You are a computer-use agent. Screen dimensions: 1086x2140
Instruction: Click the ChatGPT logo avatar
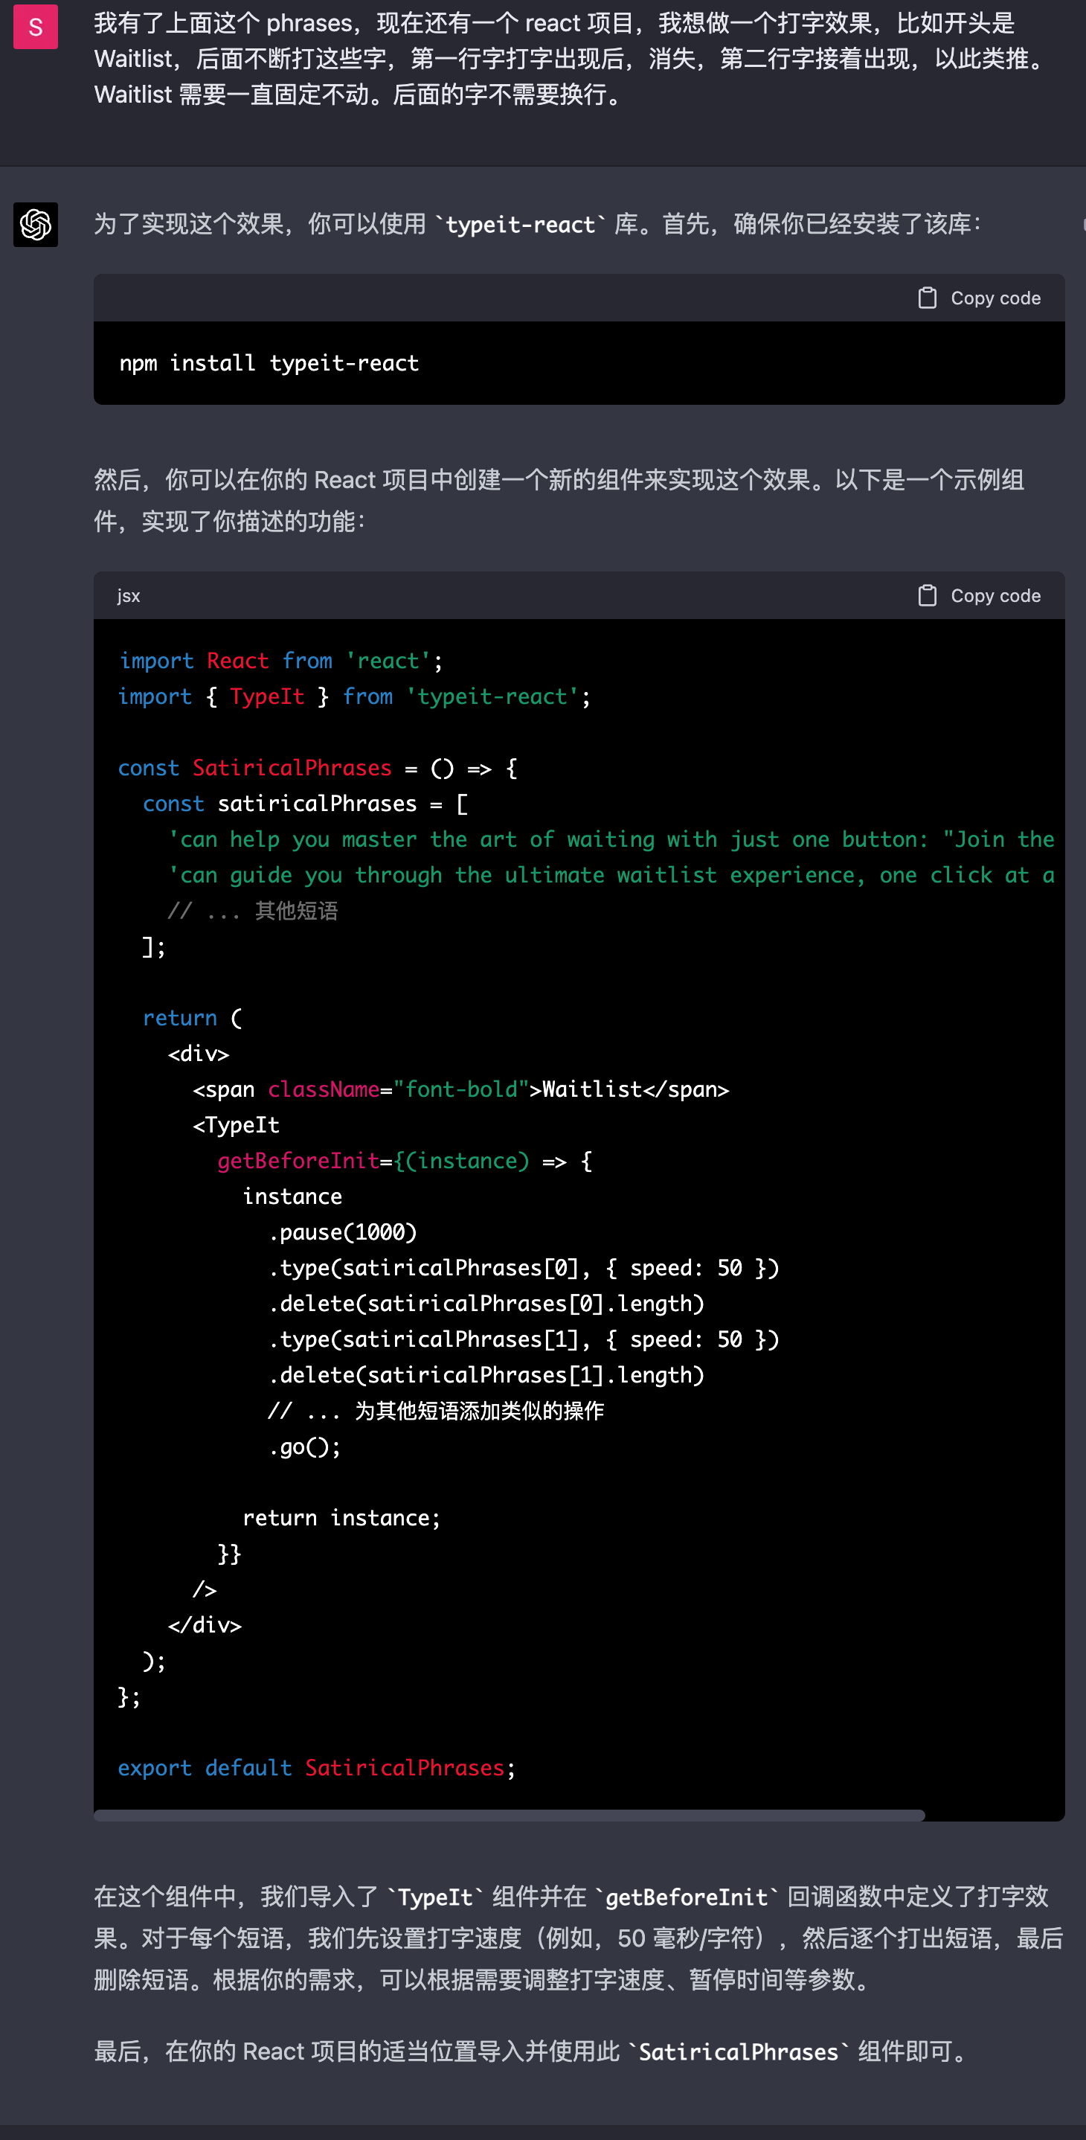tap(35, 224)
